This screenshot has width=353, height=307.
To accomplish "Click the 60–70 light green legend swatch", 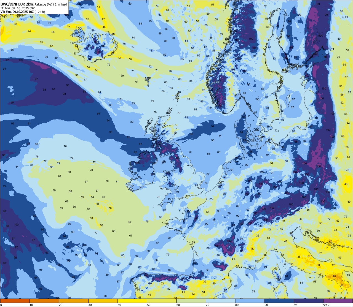I will click(191, 301).
